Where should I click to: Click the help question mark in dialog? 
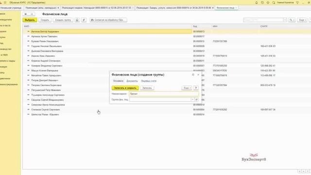click(x=196, y=88)
